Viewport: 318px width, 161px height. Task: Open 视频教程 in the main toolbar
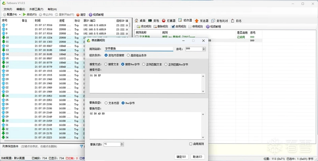pos(96,15)
